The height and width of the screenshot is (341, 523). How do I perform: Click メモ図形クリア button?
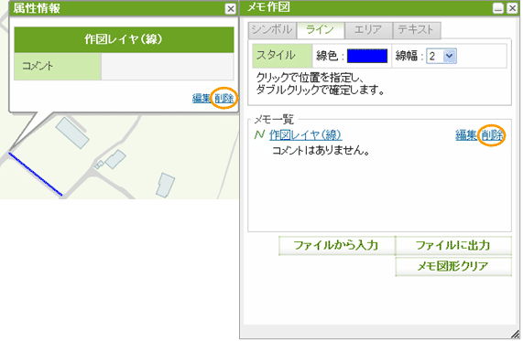click(x=453, y=266)
